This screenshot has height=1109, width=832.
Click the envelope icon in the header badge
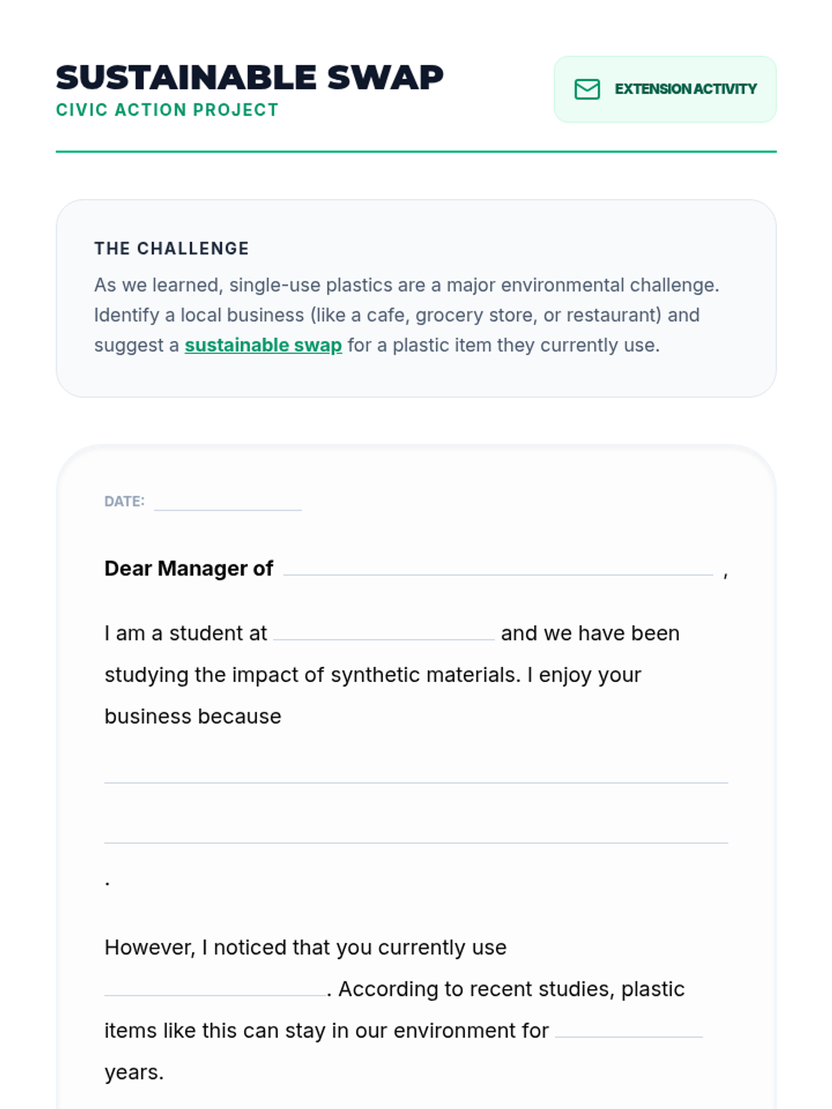tap(587, 89)
